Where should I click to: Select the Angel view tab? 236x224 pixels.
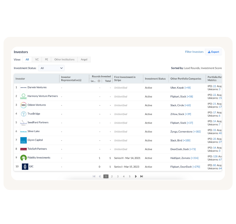tap(84, 60)
